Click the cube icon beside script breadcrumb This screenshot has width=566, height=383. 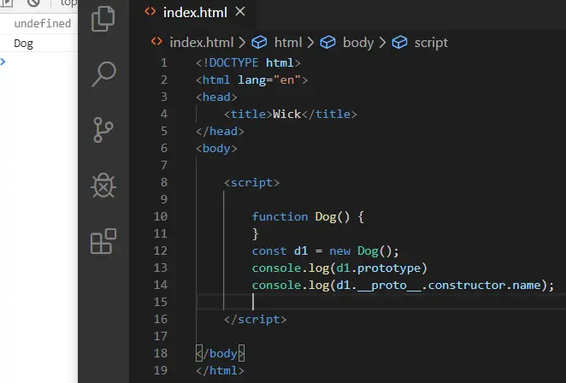tap(399, 43)
